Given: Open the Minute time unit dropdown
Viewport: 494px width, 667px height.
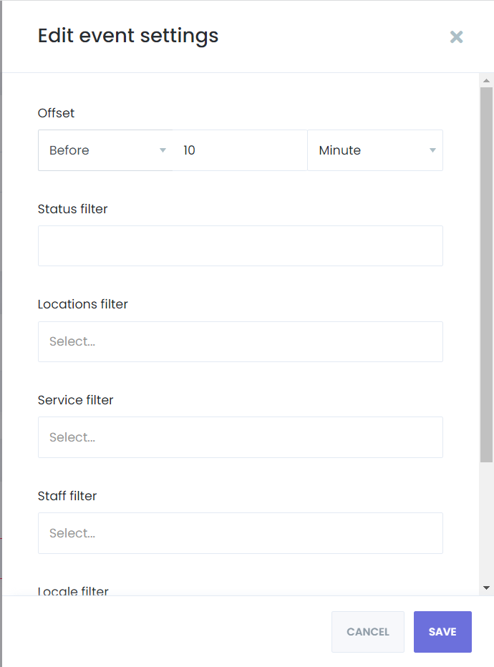Looking at the screenshot, I should pyautogui.click(x=372, y=150).
